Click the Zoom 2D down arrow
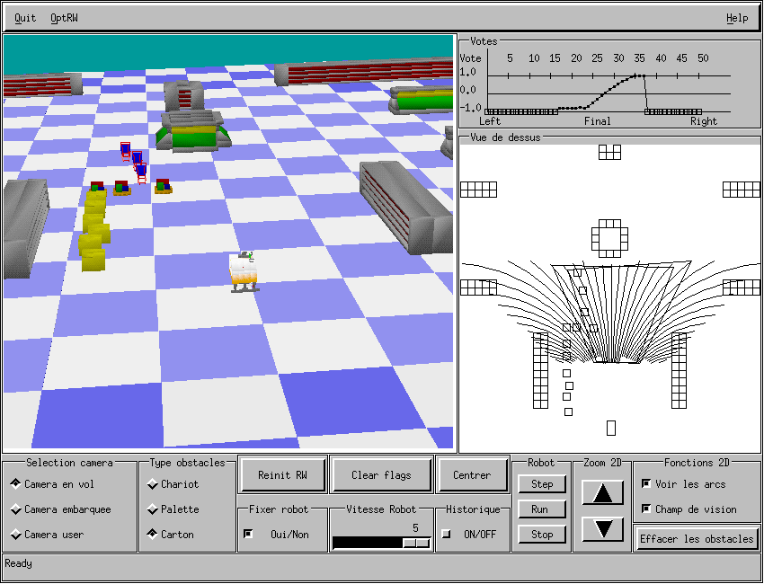 603,528
